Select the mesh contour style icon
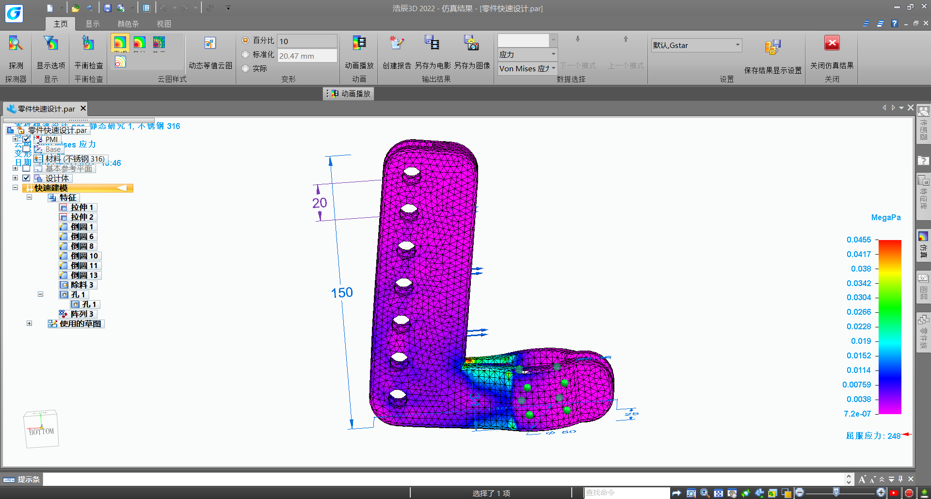This screenshot has height=499, width=931. pyautogui.click(x=159, y=43)
